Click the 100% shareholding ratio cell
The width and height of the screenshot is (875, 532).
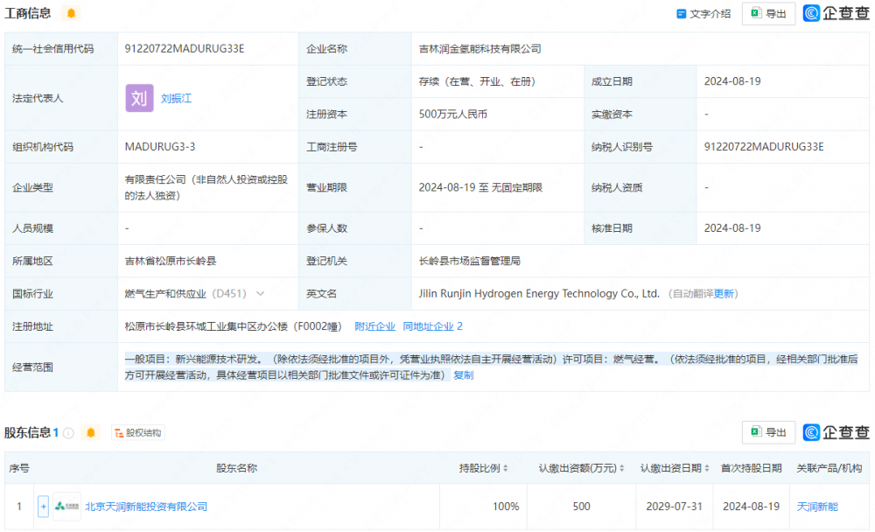tap(506, 507)
